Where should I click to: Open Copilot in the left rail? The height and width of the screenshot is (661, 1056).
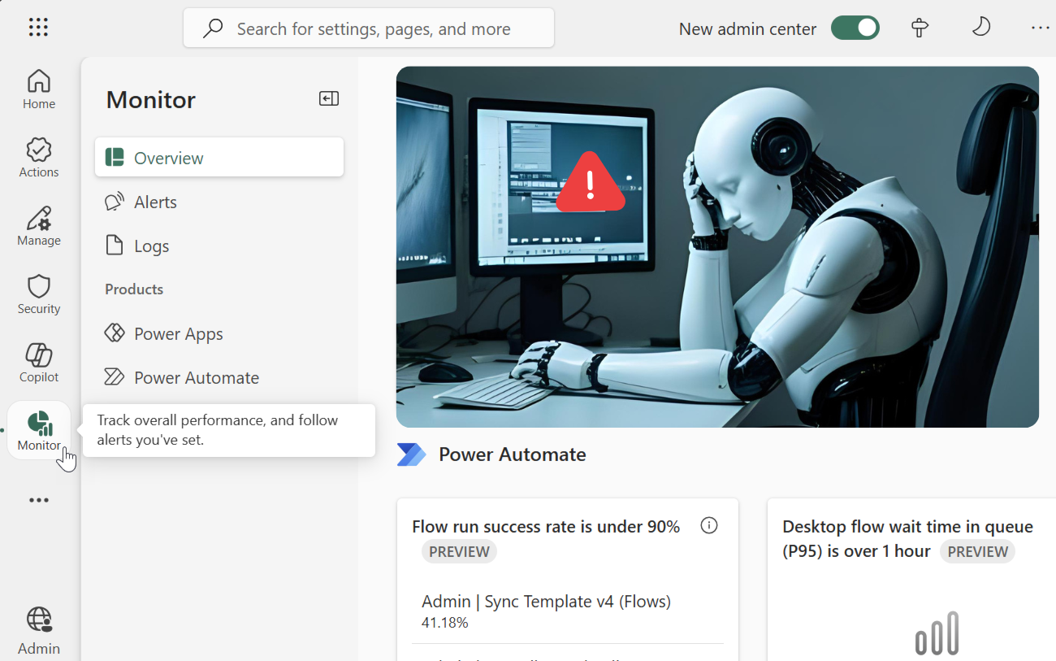pos(39,363)
